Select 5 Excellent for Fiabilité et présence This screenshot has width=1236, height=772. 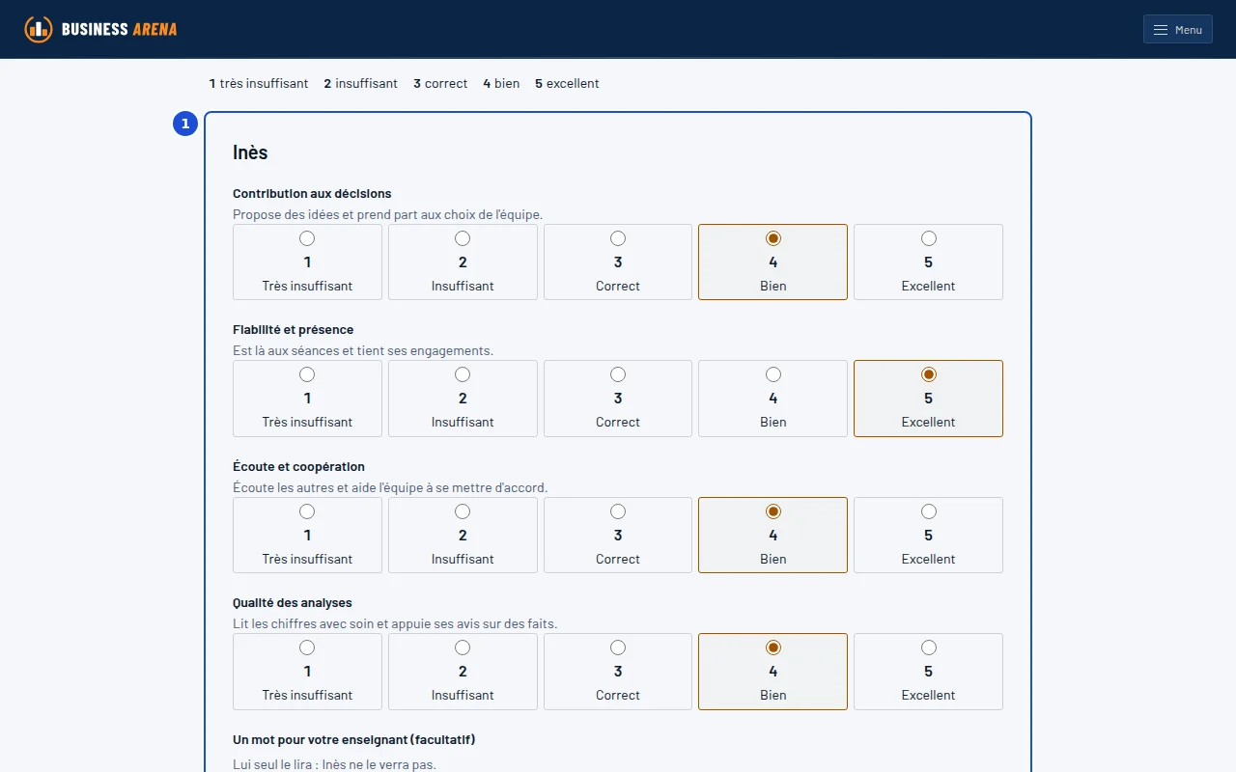coord(928,399)
